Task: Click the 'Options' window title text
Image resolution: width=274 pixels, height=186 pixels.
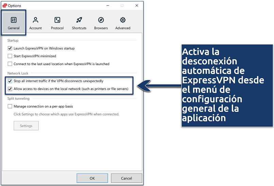Action: point(15,6)
